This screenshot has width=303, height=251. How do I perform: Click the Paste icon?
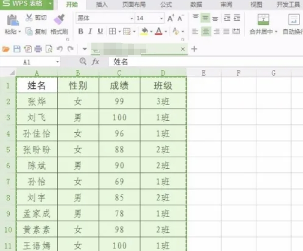(x=13, y=20)
